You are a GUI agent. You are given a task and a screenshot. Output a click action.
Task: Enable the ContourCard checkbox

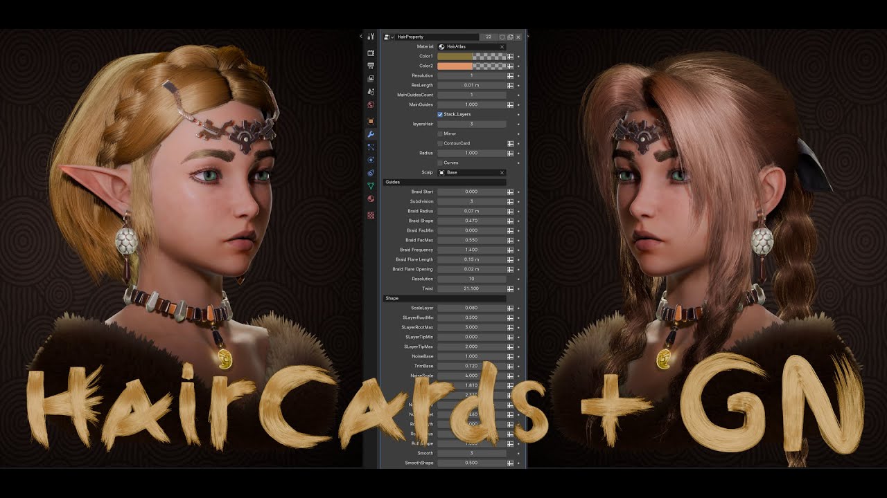[x=440, y=143]
